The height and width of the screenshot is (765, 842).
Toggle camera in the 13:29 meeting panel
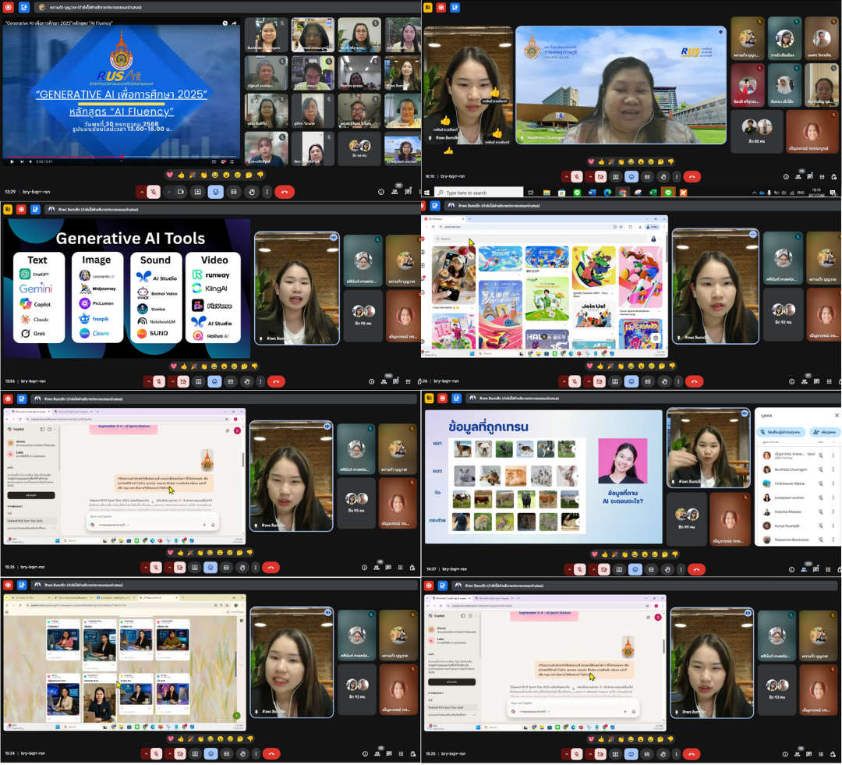pos(180,192)
